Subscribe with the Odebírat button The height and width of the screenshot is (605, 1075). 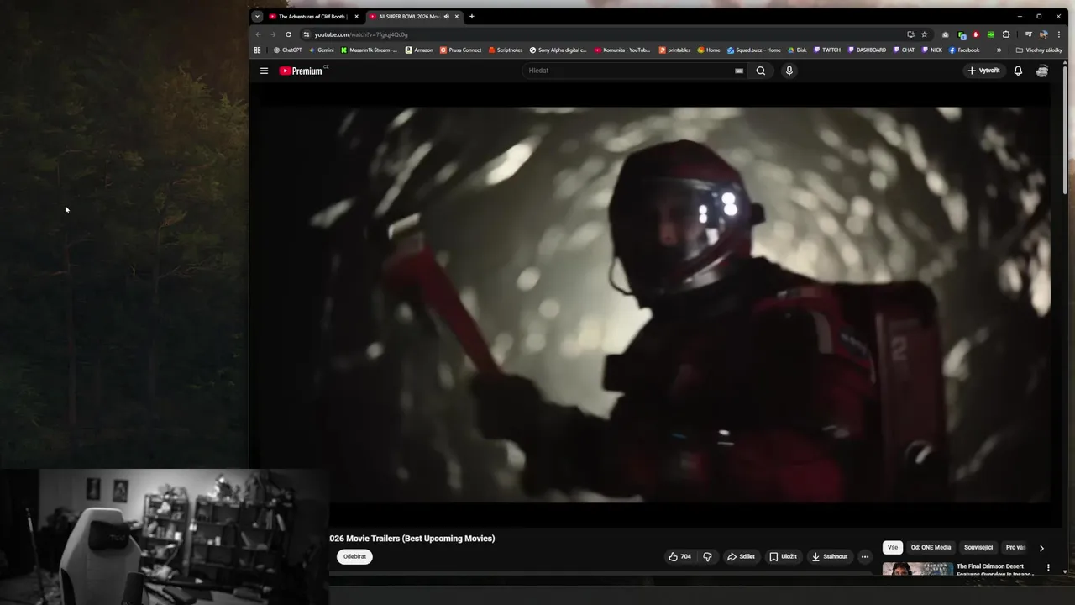354,556
